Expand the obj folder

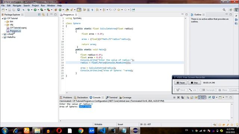click(5, 25)
